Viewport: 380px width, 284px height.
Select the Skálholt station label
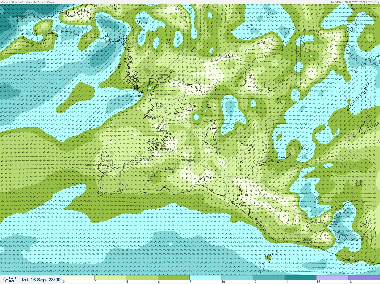[x=247, y=145]
